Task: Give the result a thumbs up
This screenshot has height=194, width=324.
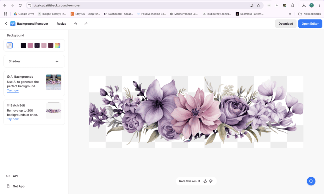Action: click(x=205, y=181)
